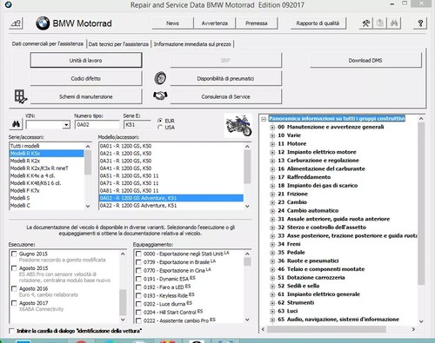Image resolution: width=435 pixels, height=343 pixels.
Task: Check the Agosto 2016 execution box
Action: pyautogui.click(x=14, y=288)
